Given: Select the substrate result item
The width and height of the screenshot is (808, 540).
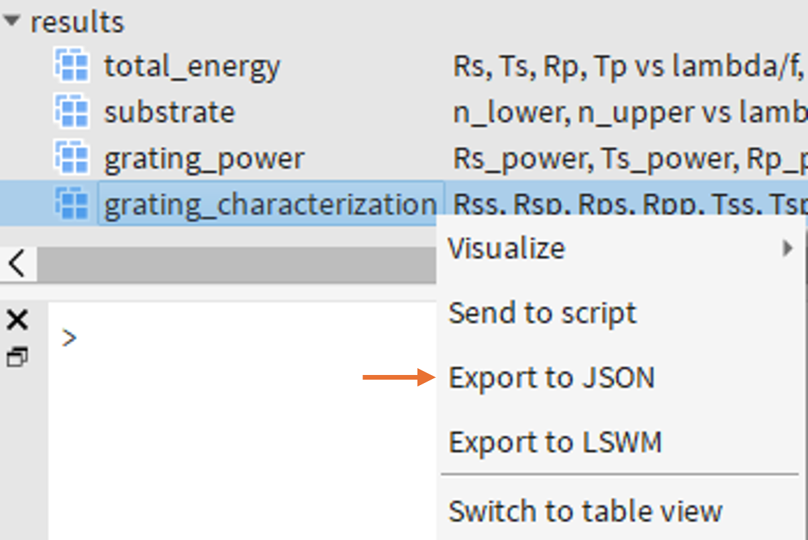Looking at the screenshot, I should pos(169,112).
